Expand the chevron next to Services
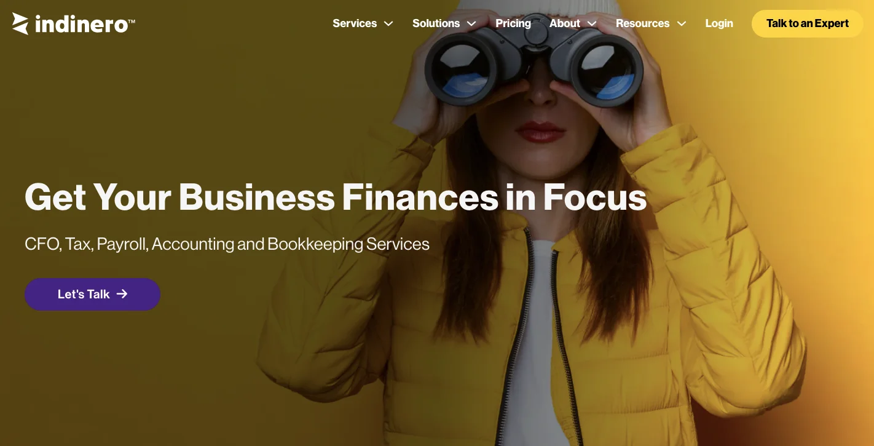874x446 pixels. 388,24
